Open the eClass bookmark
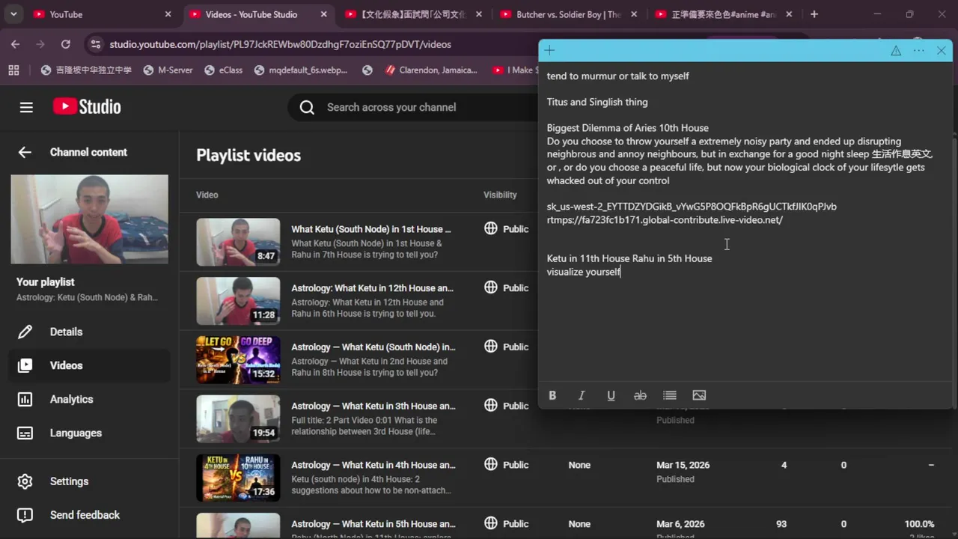 (x=222, y=70)
